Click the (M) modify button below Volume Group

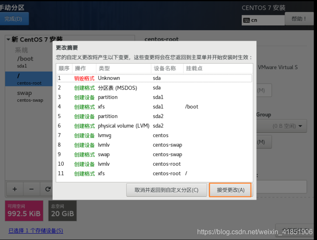tap(264, 142)
